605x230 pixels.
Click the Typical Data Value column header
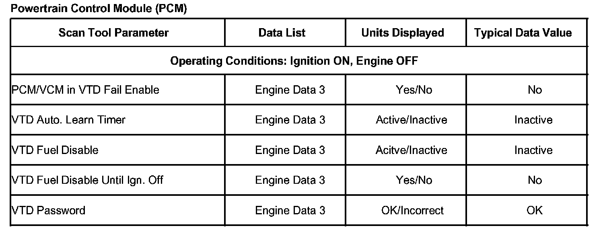523,33
